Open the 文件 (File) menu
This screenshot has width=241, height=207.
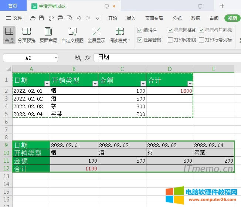[x=14, y=18]
